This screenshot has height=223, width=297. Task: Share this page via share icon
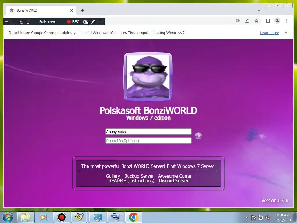click(x=247, y=21)
